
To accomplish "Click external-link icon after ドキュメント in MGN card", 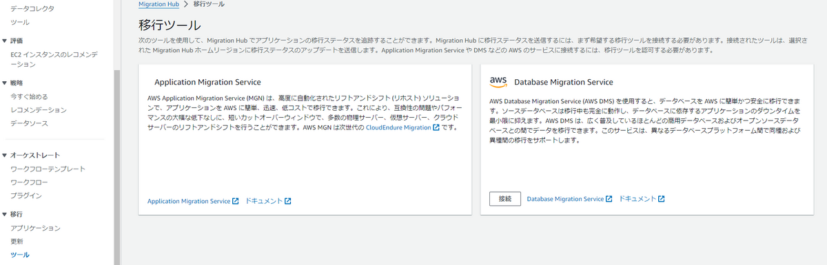I will pyautogui.click(x=288, y=201).
